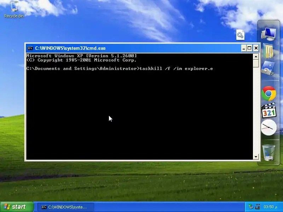Screen dimensions: 283x212
Task: Open the dock's Recycle Bin icon
Action: click(x=268, y=153)
